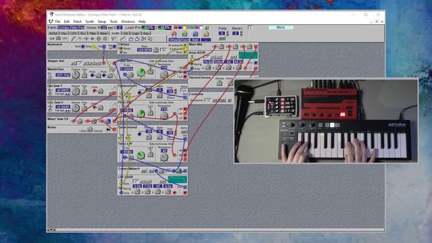Open the File menu

[57, 22]
